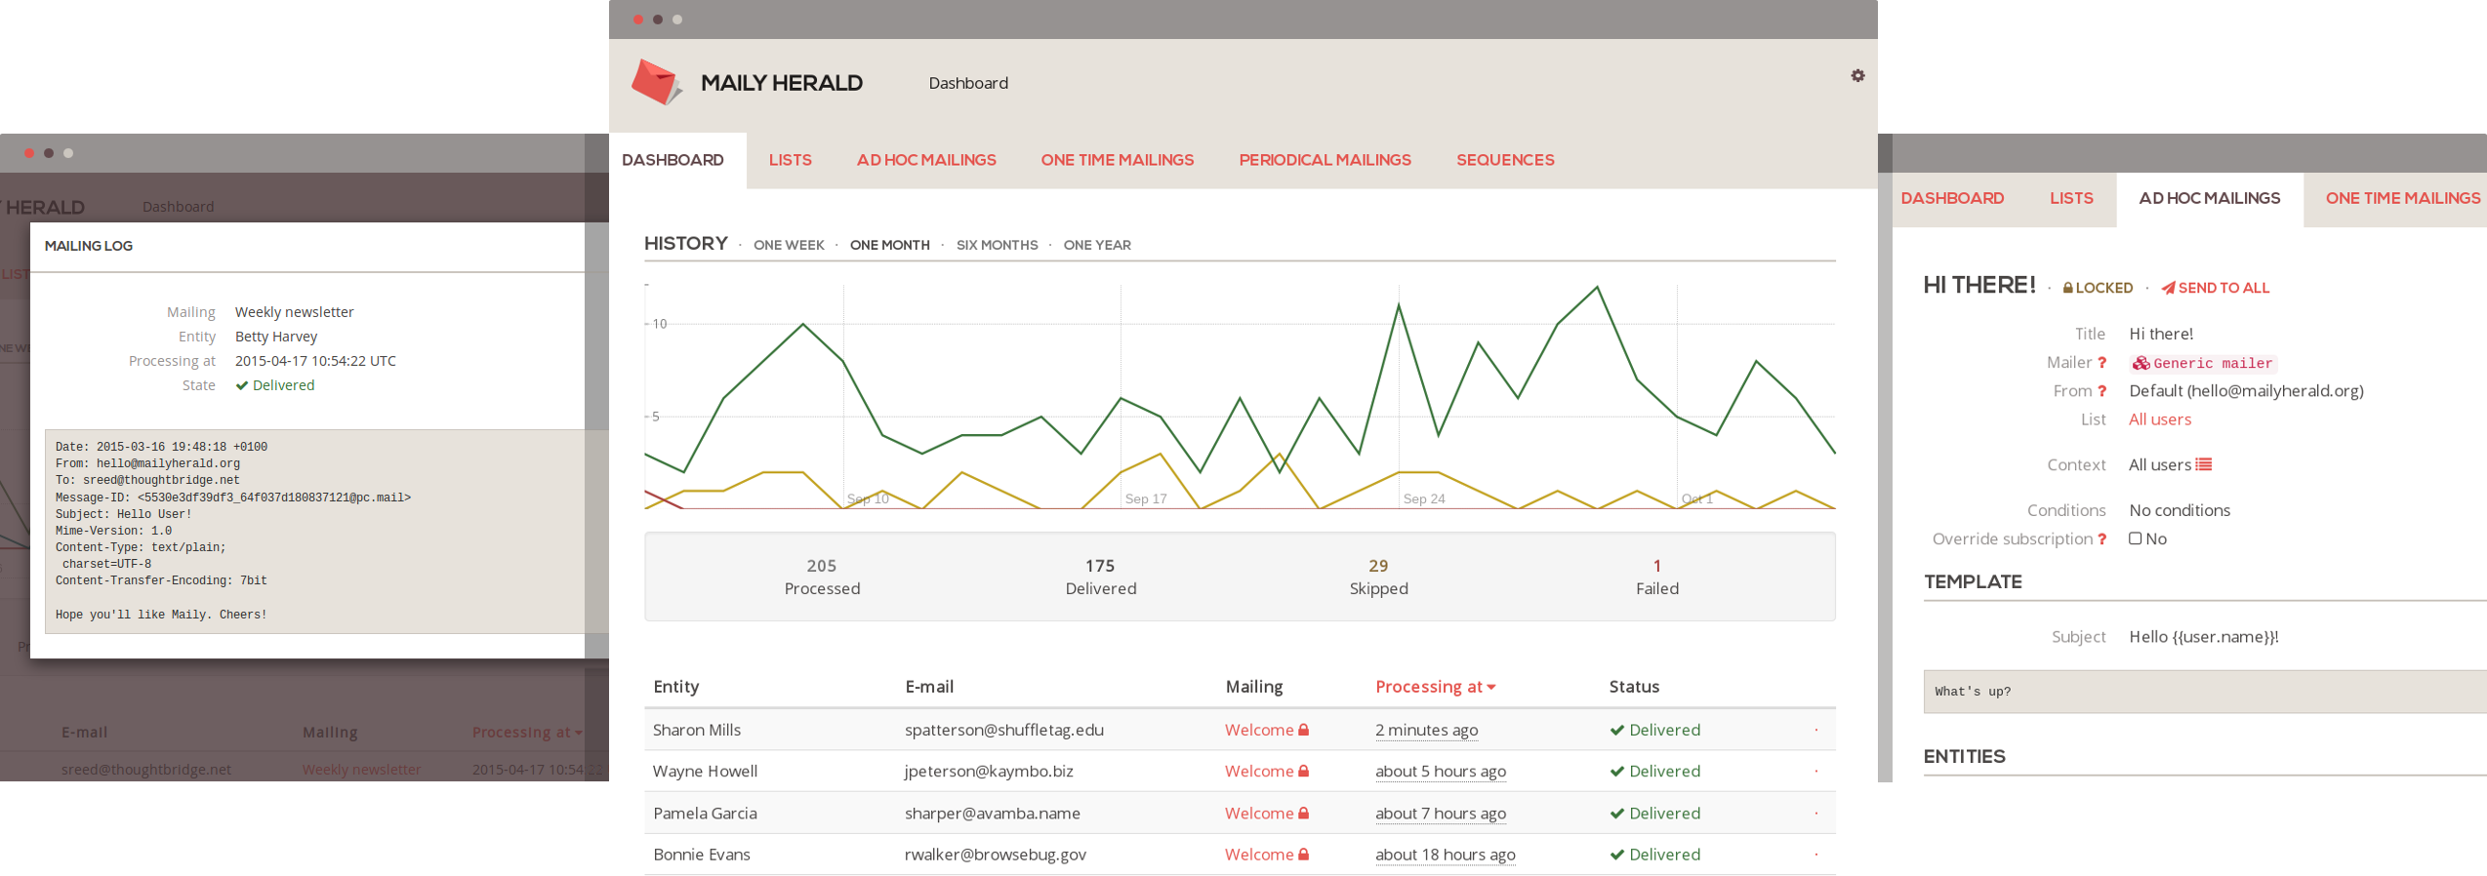Click subject text "Hello {{user.name}}!"
Image resolution: width=2487 pixels, height=876 pixels.
tap(2204, 637)
